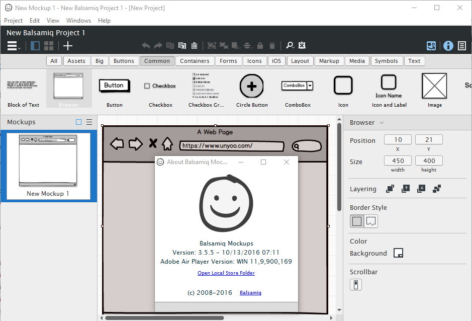Select the Circle Button component
This screenshot has height=321, width=472.
[x=252, y=86]
